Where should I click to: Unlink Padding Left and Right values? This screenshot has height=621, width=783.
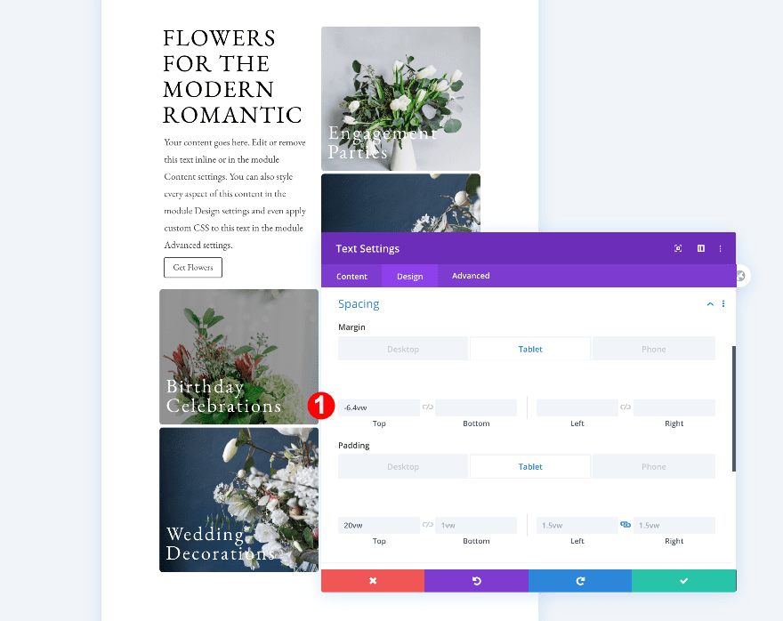(626, 525)
